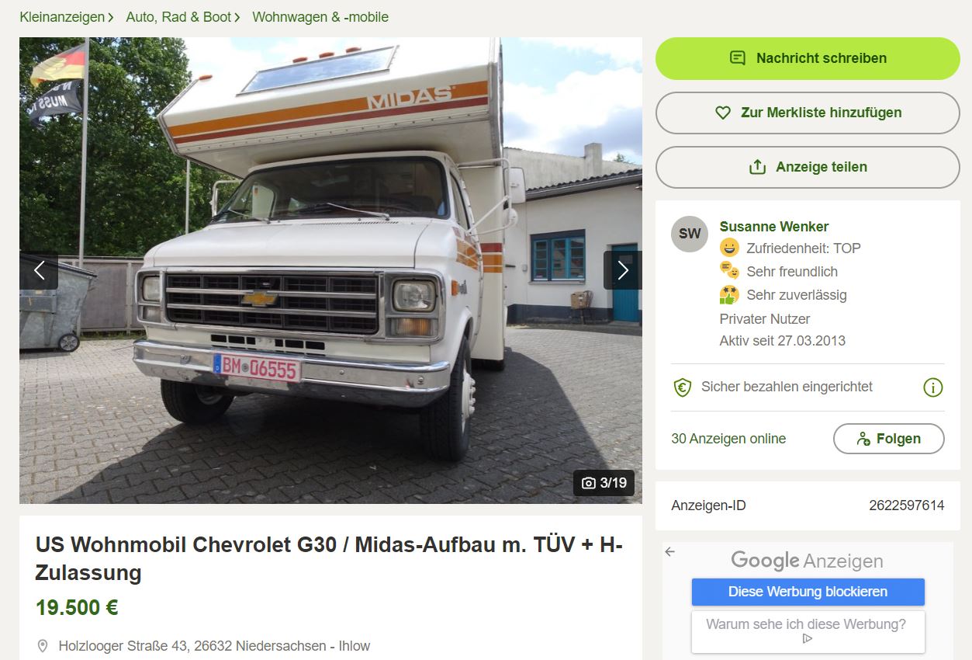Share the listing with Anzeige teilen
The image size is (972, 660).
pos(808,167)
